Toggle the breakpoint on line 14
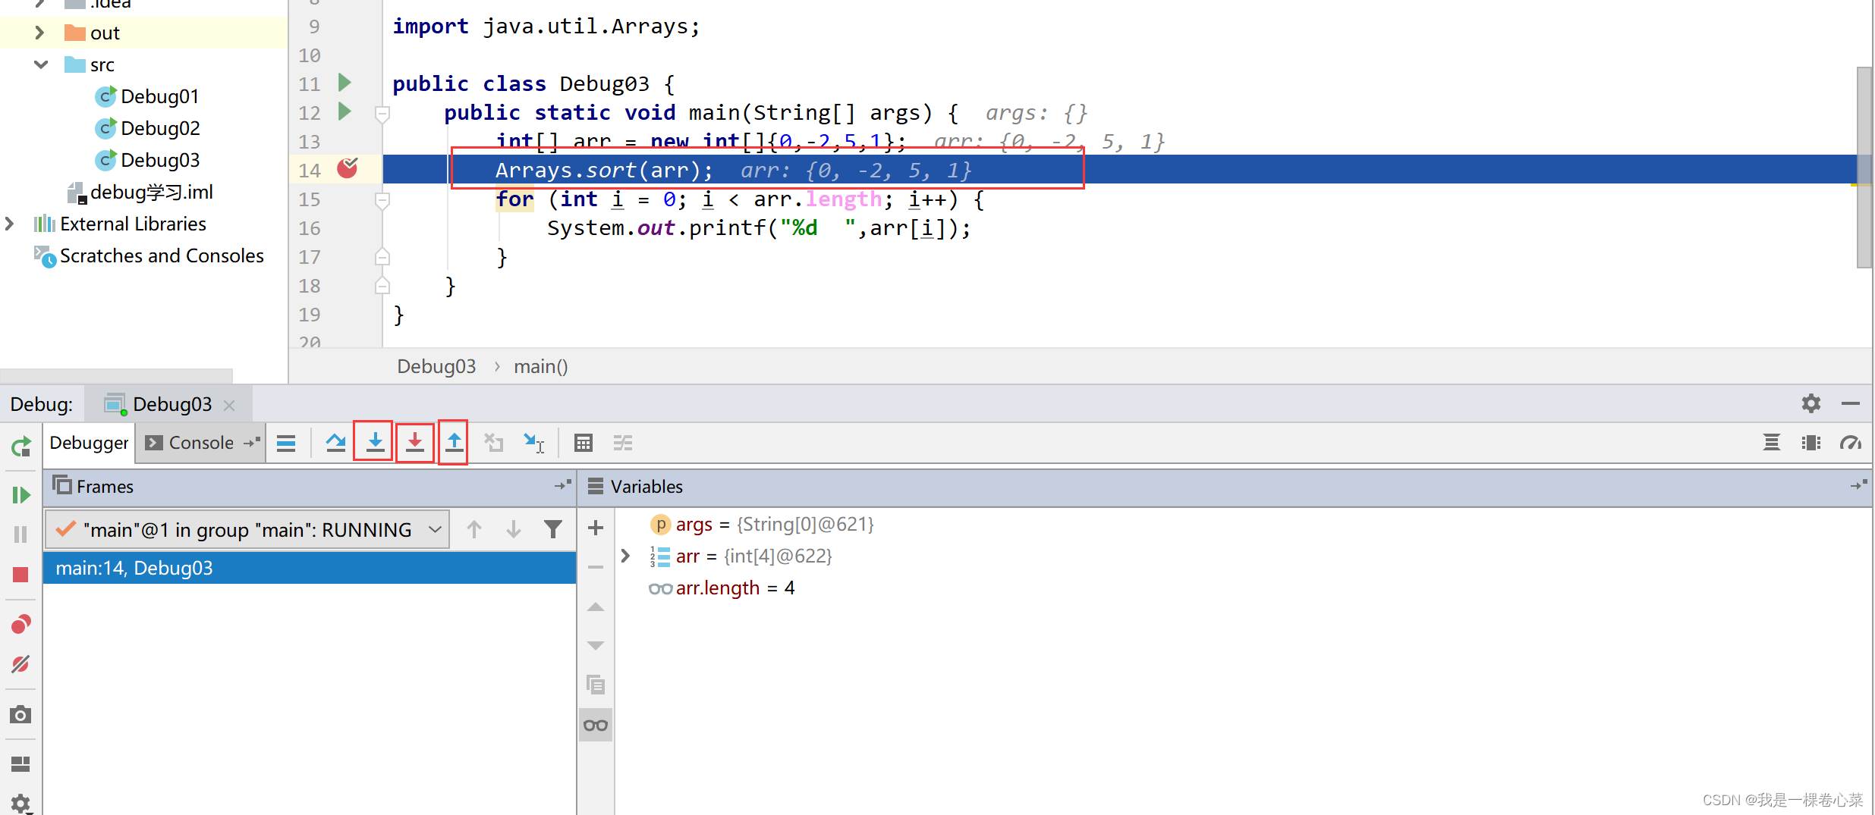Viewport: 1875px width, 815px height. [347, 168]
